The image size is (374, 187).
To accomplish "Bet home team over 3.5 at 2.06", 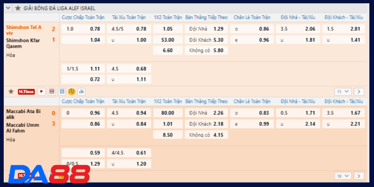I will click(298, 29).
